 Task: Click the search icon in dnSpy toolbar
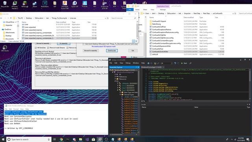[x=191, y=63]
